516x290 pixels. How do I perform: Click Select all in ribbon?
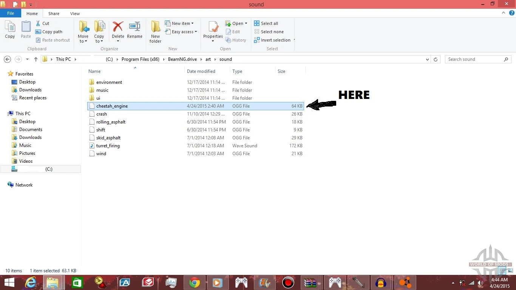[266, 23]
